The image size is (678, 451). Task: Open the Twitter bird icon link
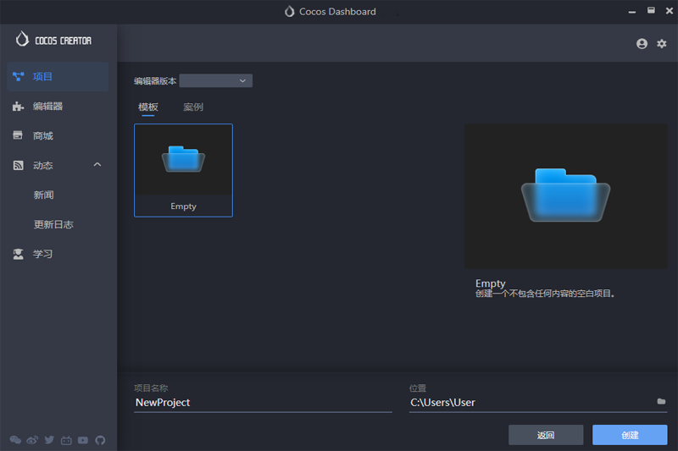(49, 440)
